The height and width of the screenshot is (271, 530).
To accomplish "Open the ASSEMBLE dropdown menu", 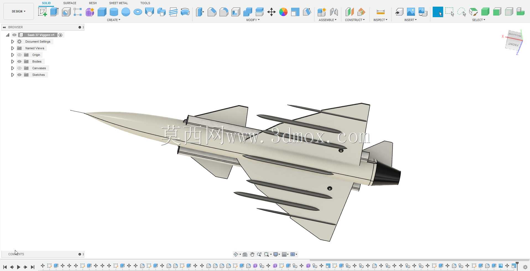I will tap(327, 20).
